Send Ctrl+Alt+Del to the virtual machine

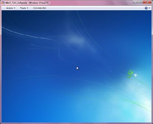click(x=39, y=8)
